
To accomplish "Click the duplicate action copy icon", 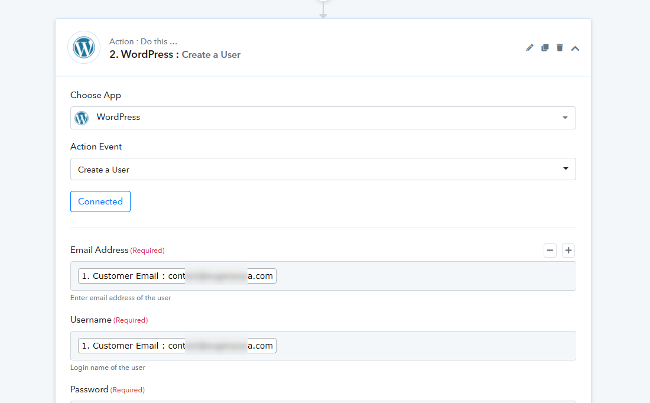I will (545, 48).
